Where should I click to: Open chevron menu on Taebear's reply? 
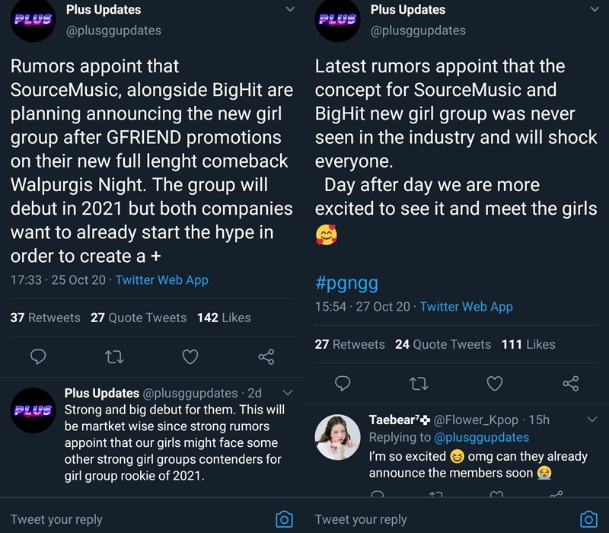(x=593, y=420)
